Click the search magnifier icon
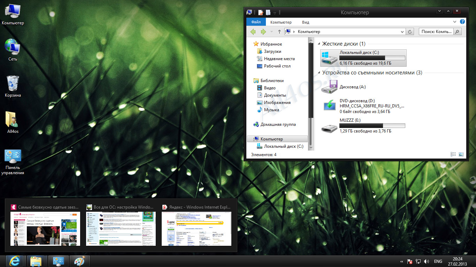The height and width of the screenshot is (267, 476). point(458,32)
